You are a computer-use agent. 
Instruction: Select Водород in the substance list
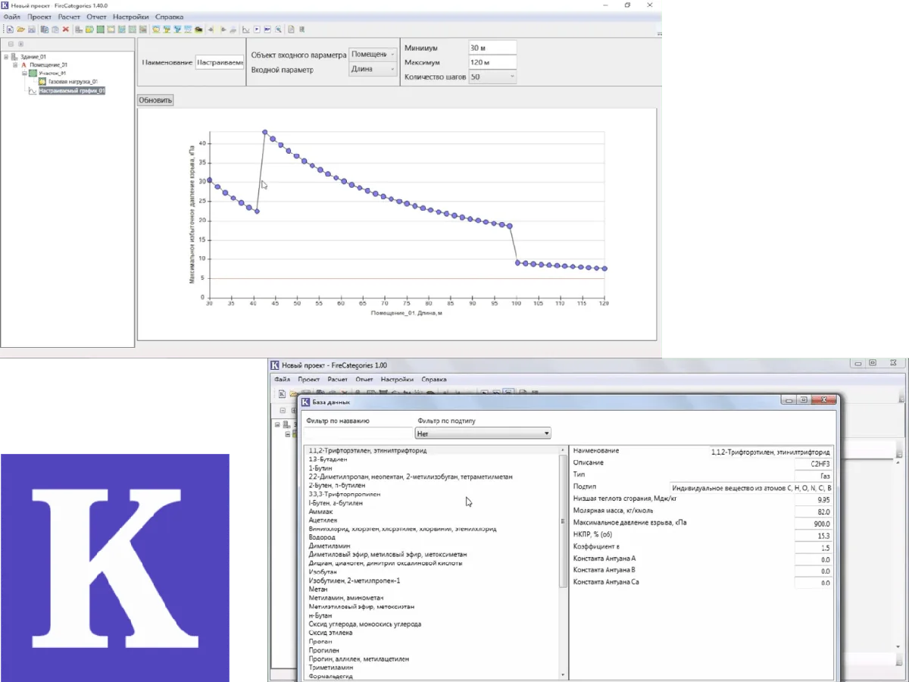(x=322, y=537)
